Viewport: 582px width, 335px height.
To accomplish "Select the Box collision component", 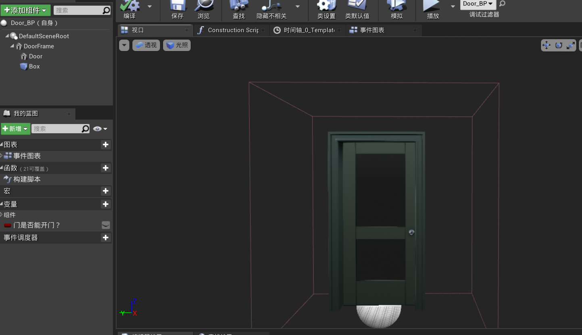I will tap(34, 66).
